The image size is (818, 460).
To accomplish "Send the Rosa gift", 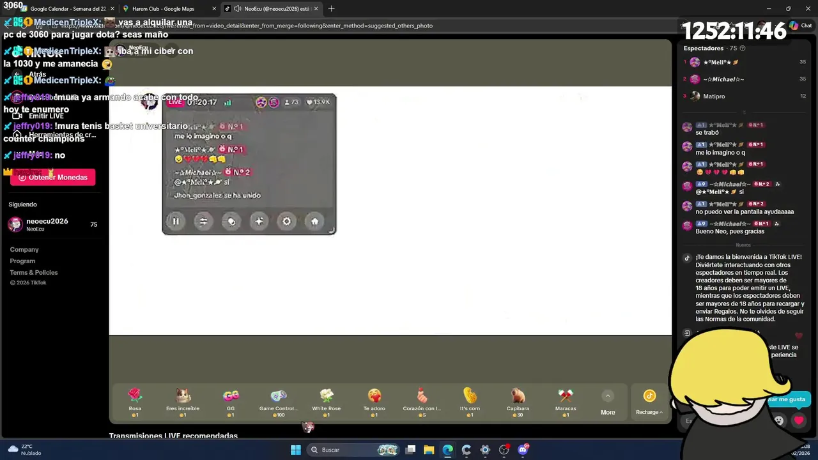I will click(135, 402).
